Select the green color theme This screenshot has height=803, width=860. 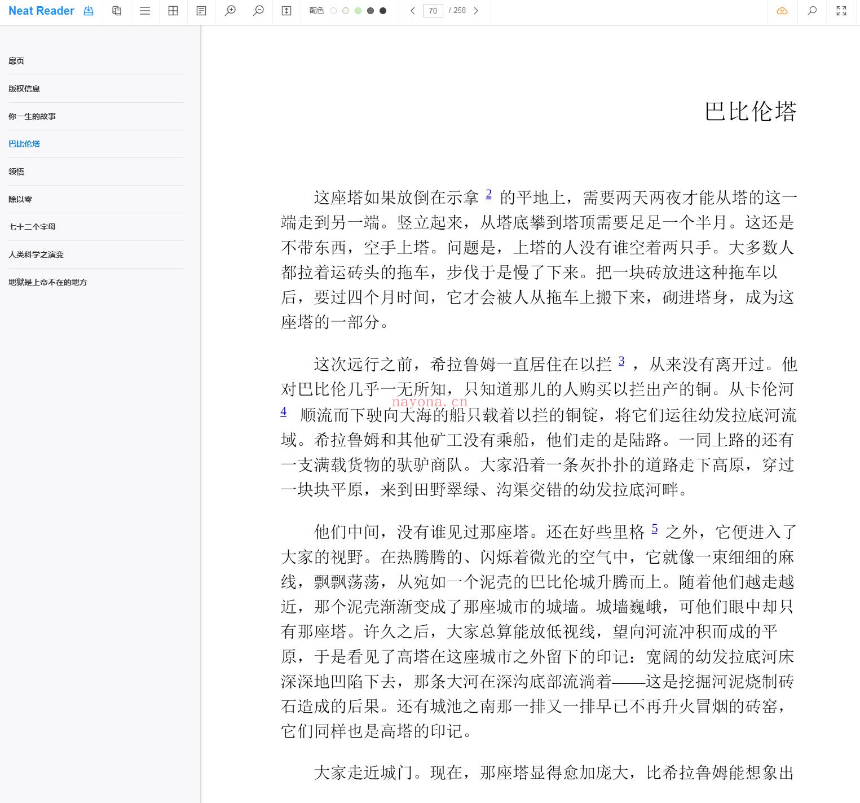point(358,11)
